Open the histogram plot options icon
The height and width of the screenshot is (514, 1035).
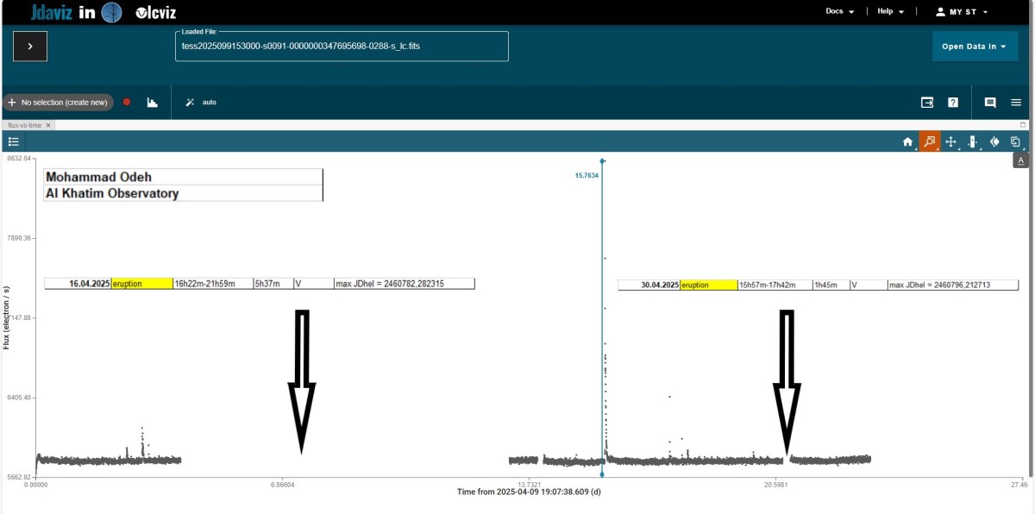point(153,102)
